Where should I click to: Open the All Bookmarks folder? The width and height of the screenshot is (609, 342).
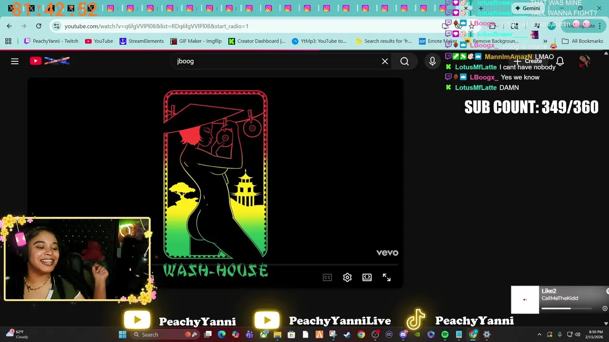point(582,41)
